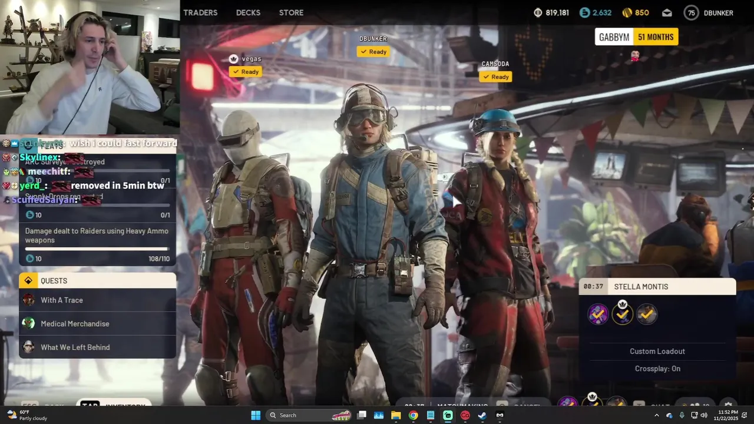Open the Custom Loadout option
The image size is (754, 424).
click(657, 352)
